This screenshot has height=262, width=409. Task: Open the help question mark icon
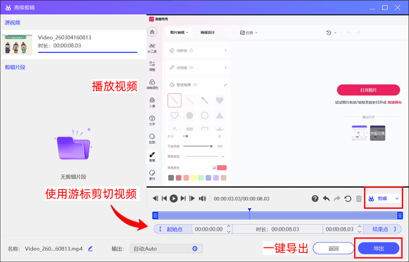click(x=315, y=199)
